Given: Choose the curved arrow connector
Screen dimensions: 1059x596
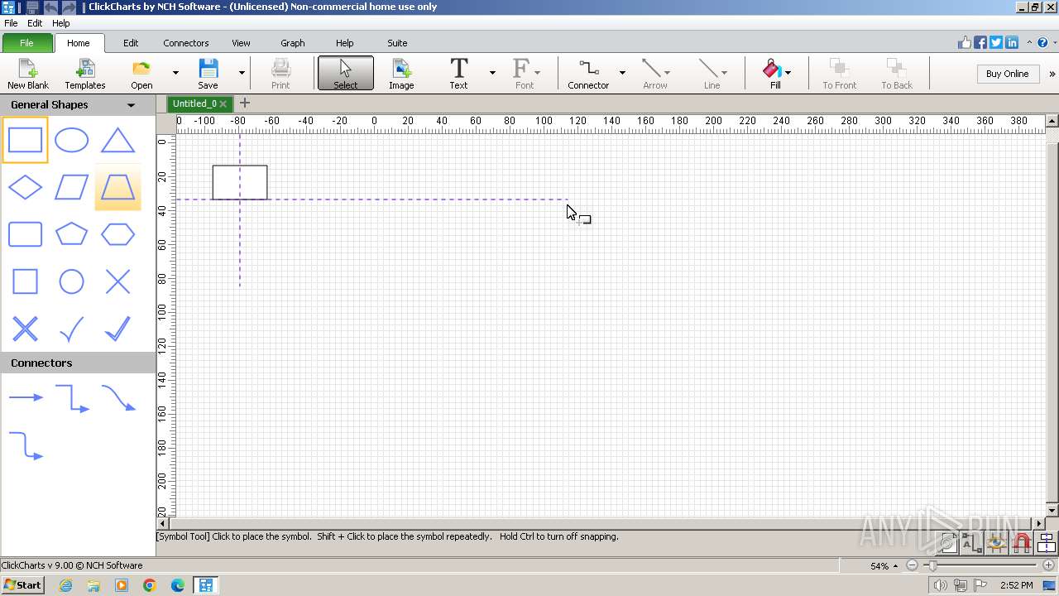Looking at the screenshot, I should click(117, 398).
